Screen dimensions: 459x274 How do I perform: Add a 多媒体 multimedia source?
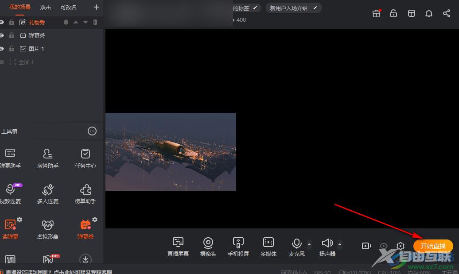click(268, 243)
